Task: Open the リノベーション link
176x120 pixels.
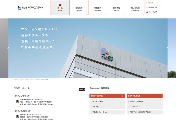Action: coord(145,107)
